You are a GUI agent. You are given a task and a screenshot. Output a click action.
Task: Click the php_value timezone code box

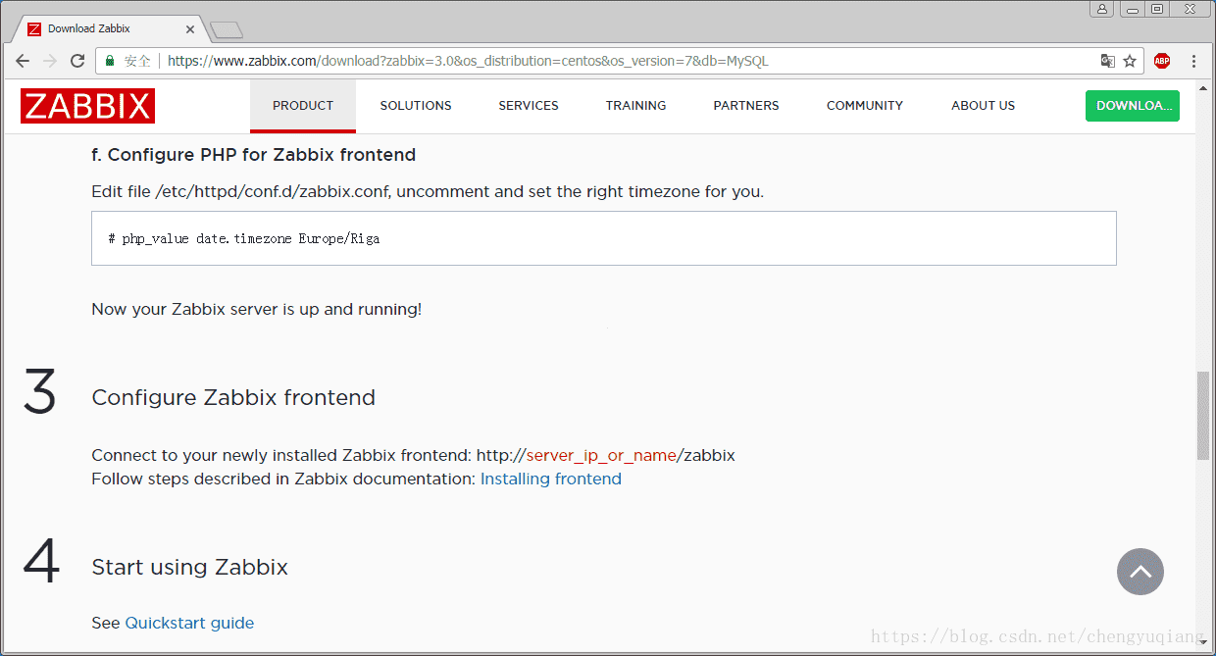604,238
